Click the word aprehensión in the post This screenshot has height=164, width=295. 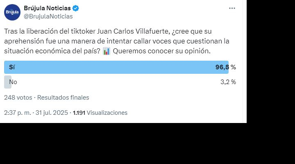(x=24, y=41)
